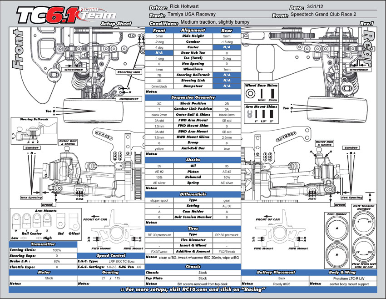Screen dimensions: 386x299
Task: Click the Body & Wing value Protoform LTC-R LW
Action: coord(349,278)
